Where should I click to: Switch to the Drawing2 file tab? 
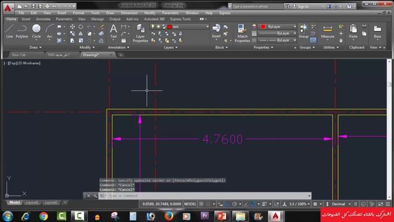click(91, 55)
